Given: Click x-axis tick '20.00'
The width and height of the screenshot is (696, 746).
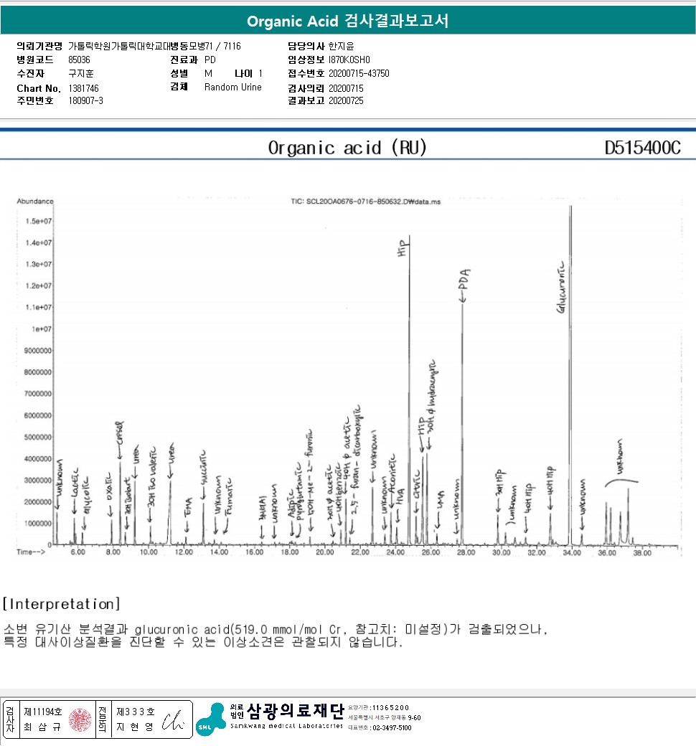Looking at the screenshot, I should (324, 552).
